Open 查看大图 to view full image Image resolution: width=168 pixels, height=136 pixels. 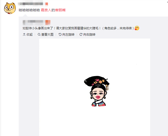click(46, 35)
